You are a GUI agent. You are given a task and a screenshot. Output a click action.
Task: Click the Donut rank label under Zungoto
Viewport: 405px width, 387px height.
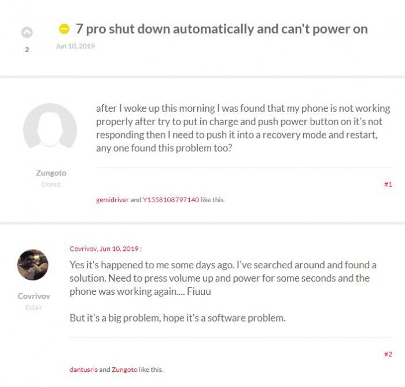(x=51, y=184)
